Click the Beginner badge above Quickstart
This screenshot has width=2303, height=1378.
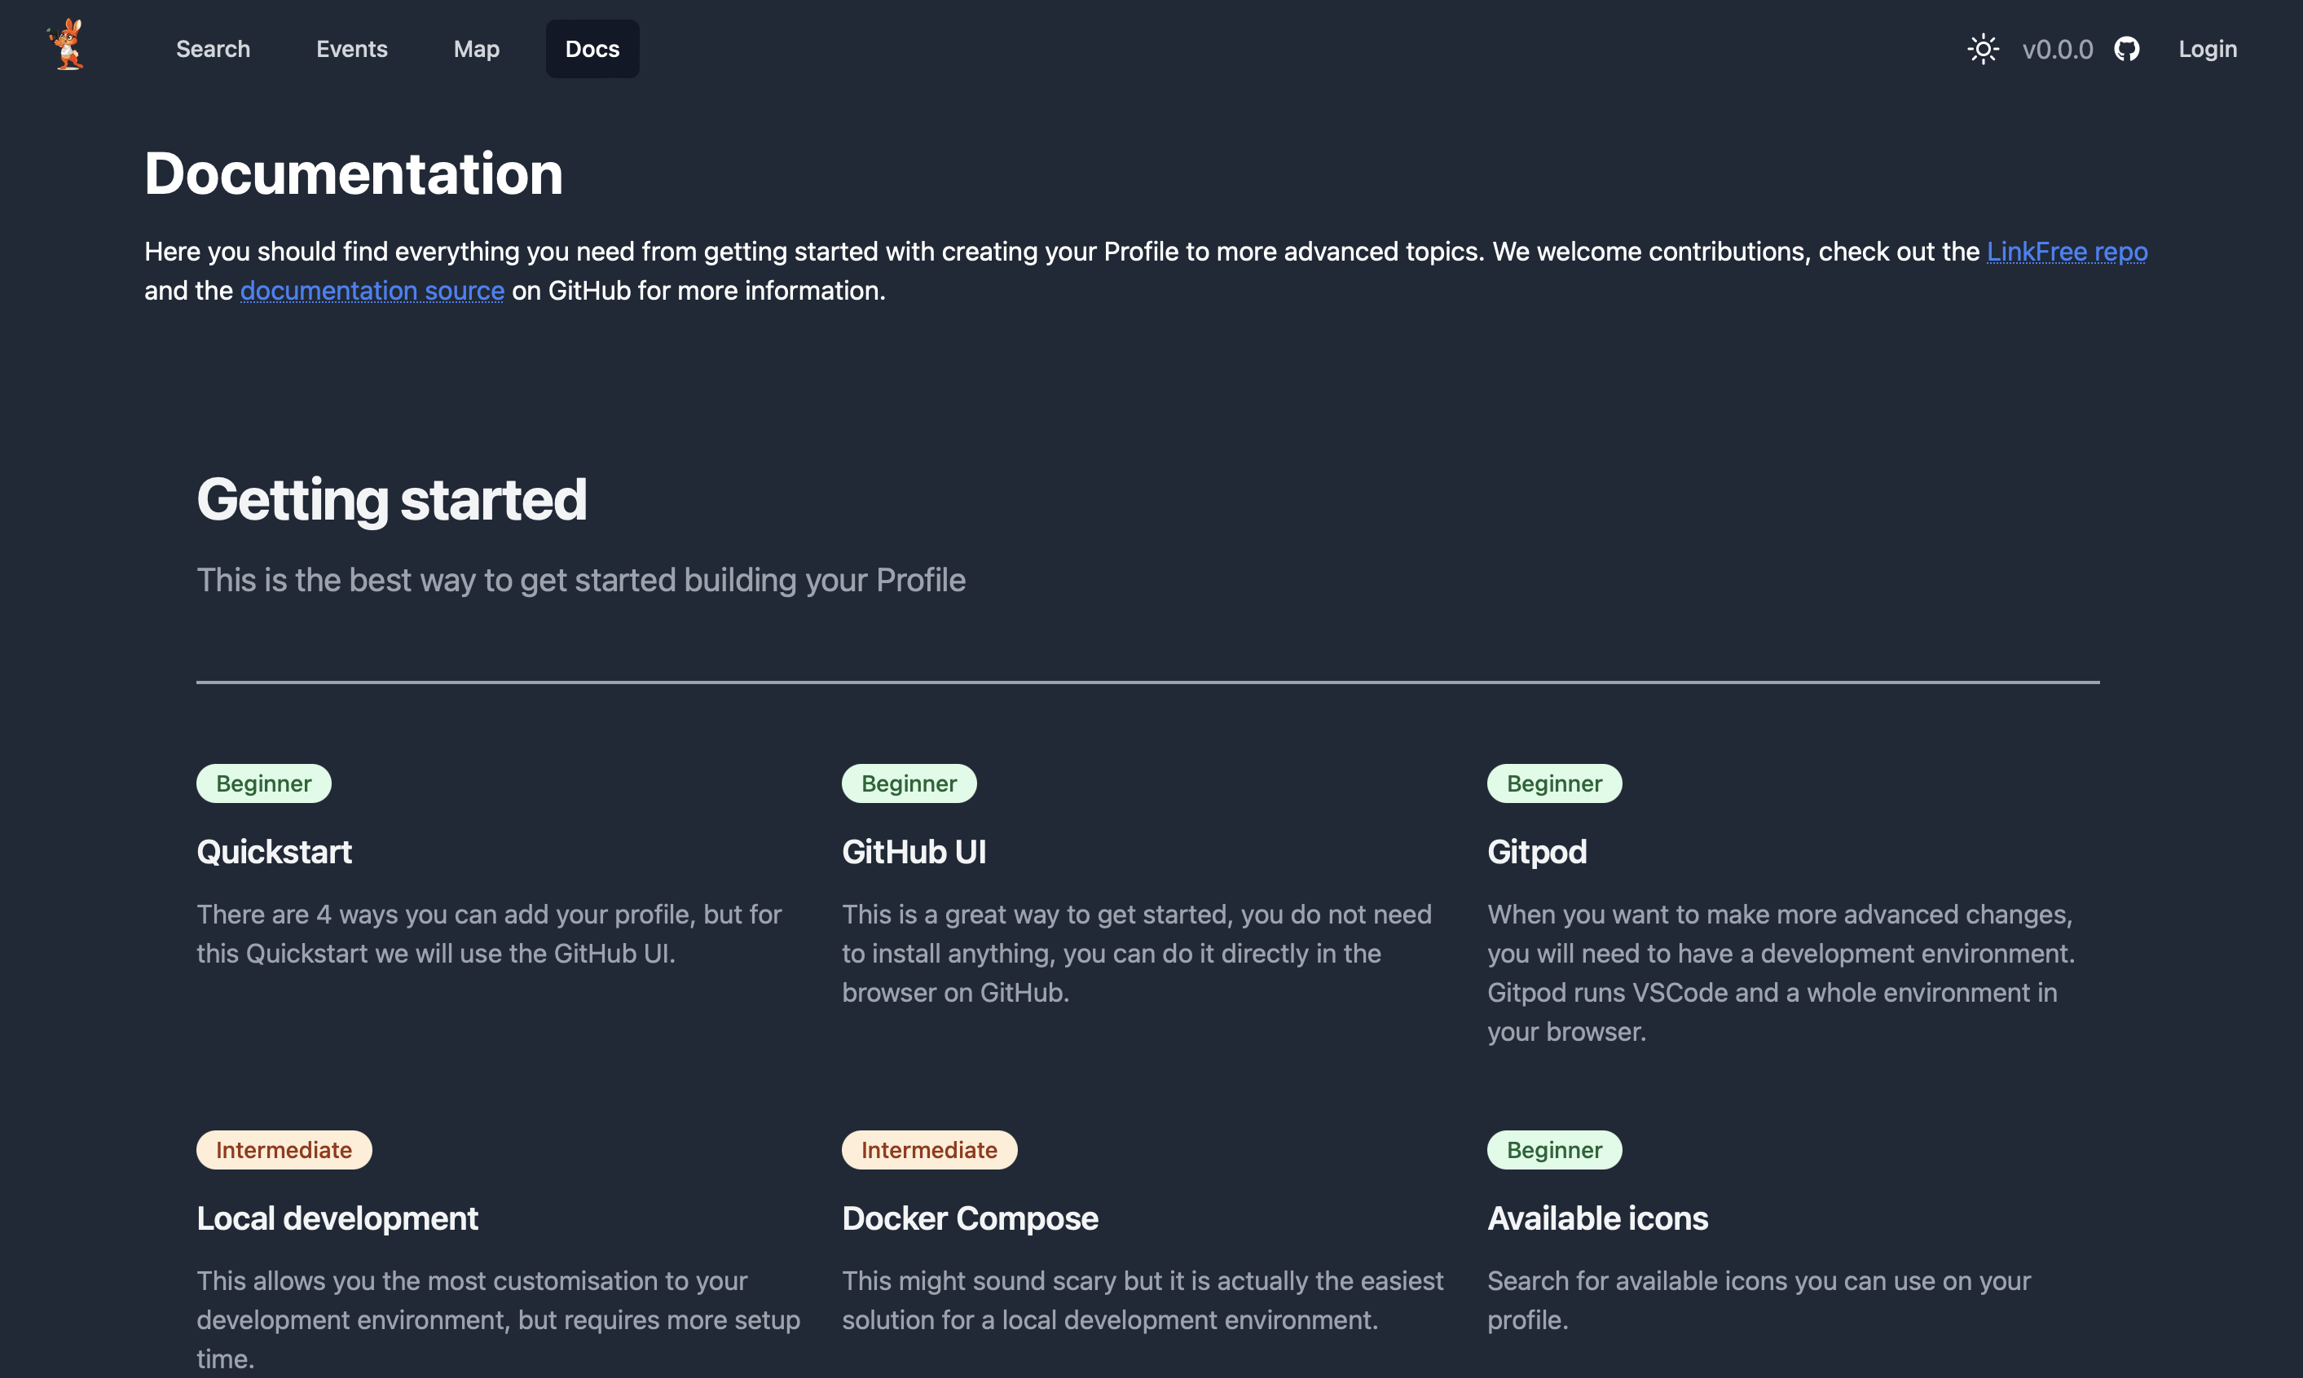pos(264,783)
